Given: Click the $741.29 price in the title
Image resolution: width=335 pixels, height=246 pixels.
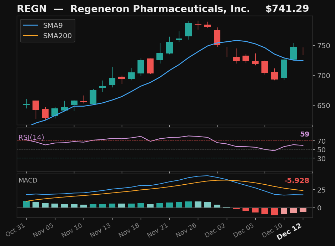Looking at the screenshot, I should (287, 9).
